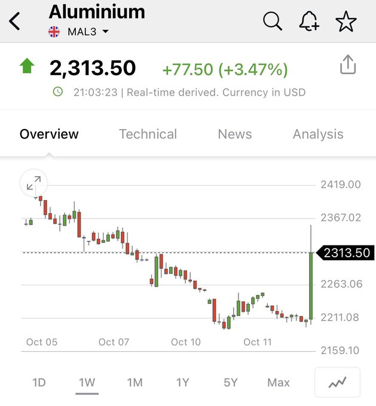Viewport: 376px width, 406px height.
Task: Tap the green clock icon
Action: tap(58, 92)
